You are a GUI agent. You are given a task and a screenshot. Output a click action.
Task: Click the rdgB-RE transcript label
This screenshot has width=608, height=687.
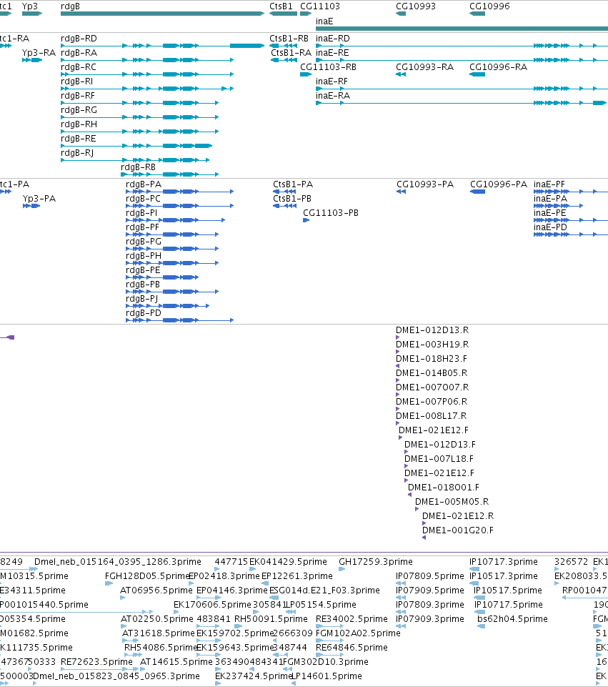(79, 139)
